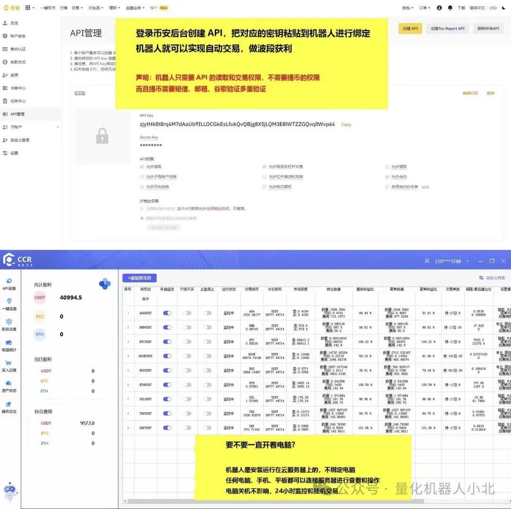Open 操作日志 icon in sidebar

click(x=9, y=405)
